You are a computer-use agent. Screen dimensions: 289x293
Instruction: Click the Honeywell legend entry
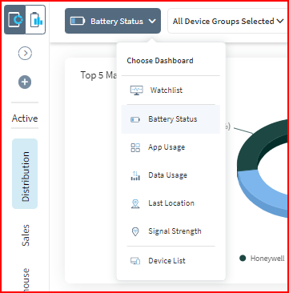262,259
